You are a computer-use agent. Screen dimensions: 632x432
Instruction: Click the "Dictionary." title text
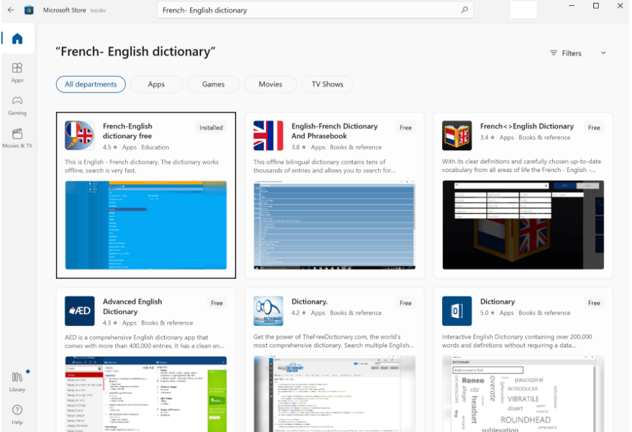309,301
